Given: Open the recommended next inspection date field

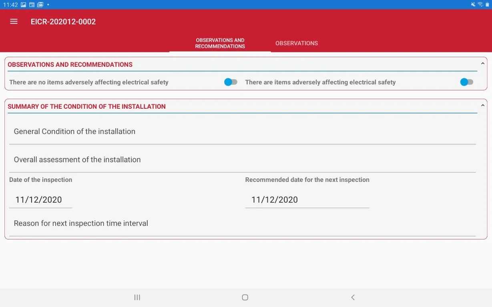Looking at the screenshot, I should click(307, 200).
